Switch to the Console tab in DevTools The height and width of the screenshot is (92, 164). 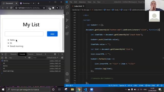pyautogui.click(x=22, y=54)
